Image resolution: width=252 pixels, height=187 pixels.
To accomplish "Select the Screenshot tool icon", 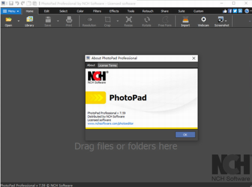I will [x=221, y=20].
